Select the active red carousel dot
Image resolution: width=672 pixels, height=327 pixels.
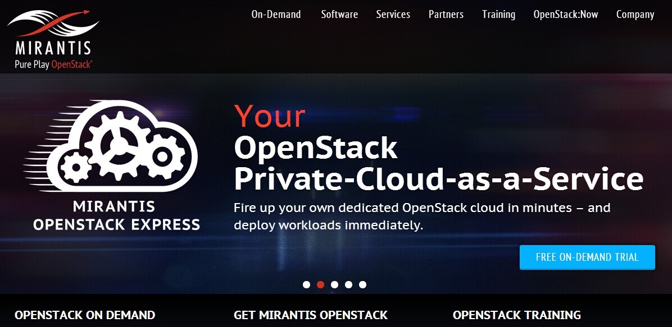[x=321, y=284]
